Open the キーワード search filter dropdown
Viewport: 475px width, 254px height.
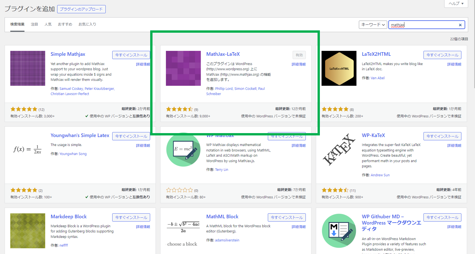pyautogui.click(x=373, y=24)
